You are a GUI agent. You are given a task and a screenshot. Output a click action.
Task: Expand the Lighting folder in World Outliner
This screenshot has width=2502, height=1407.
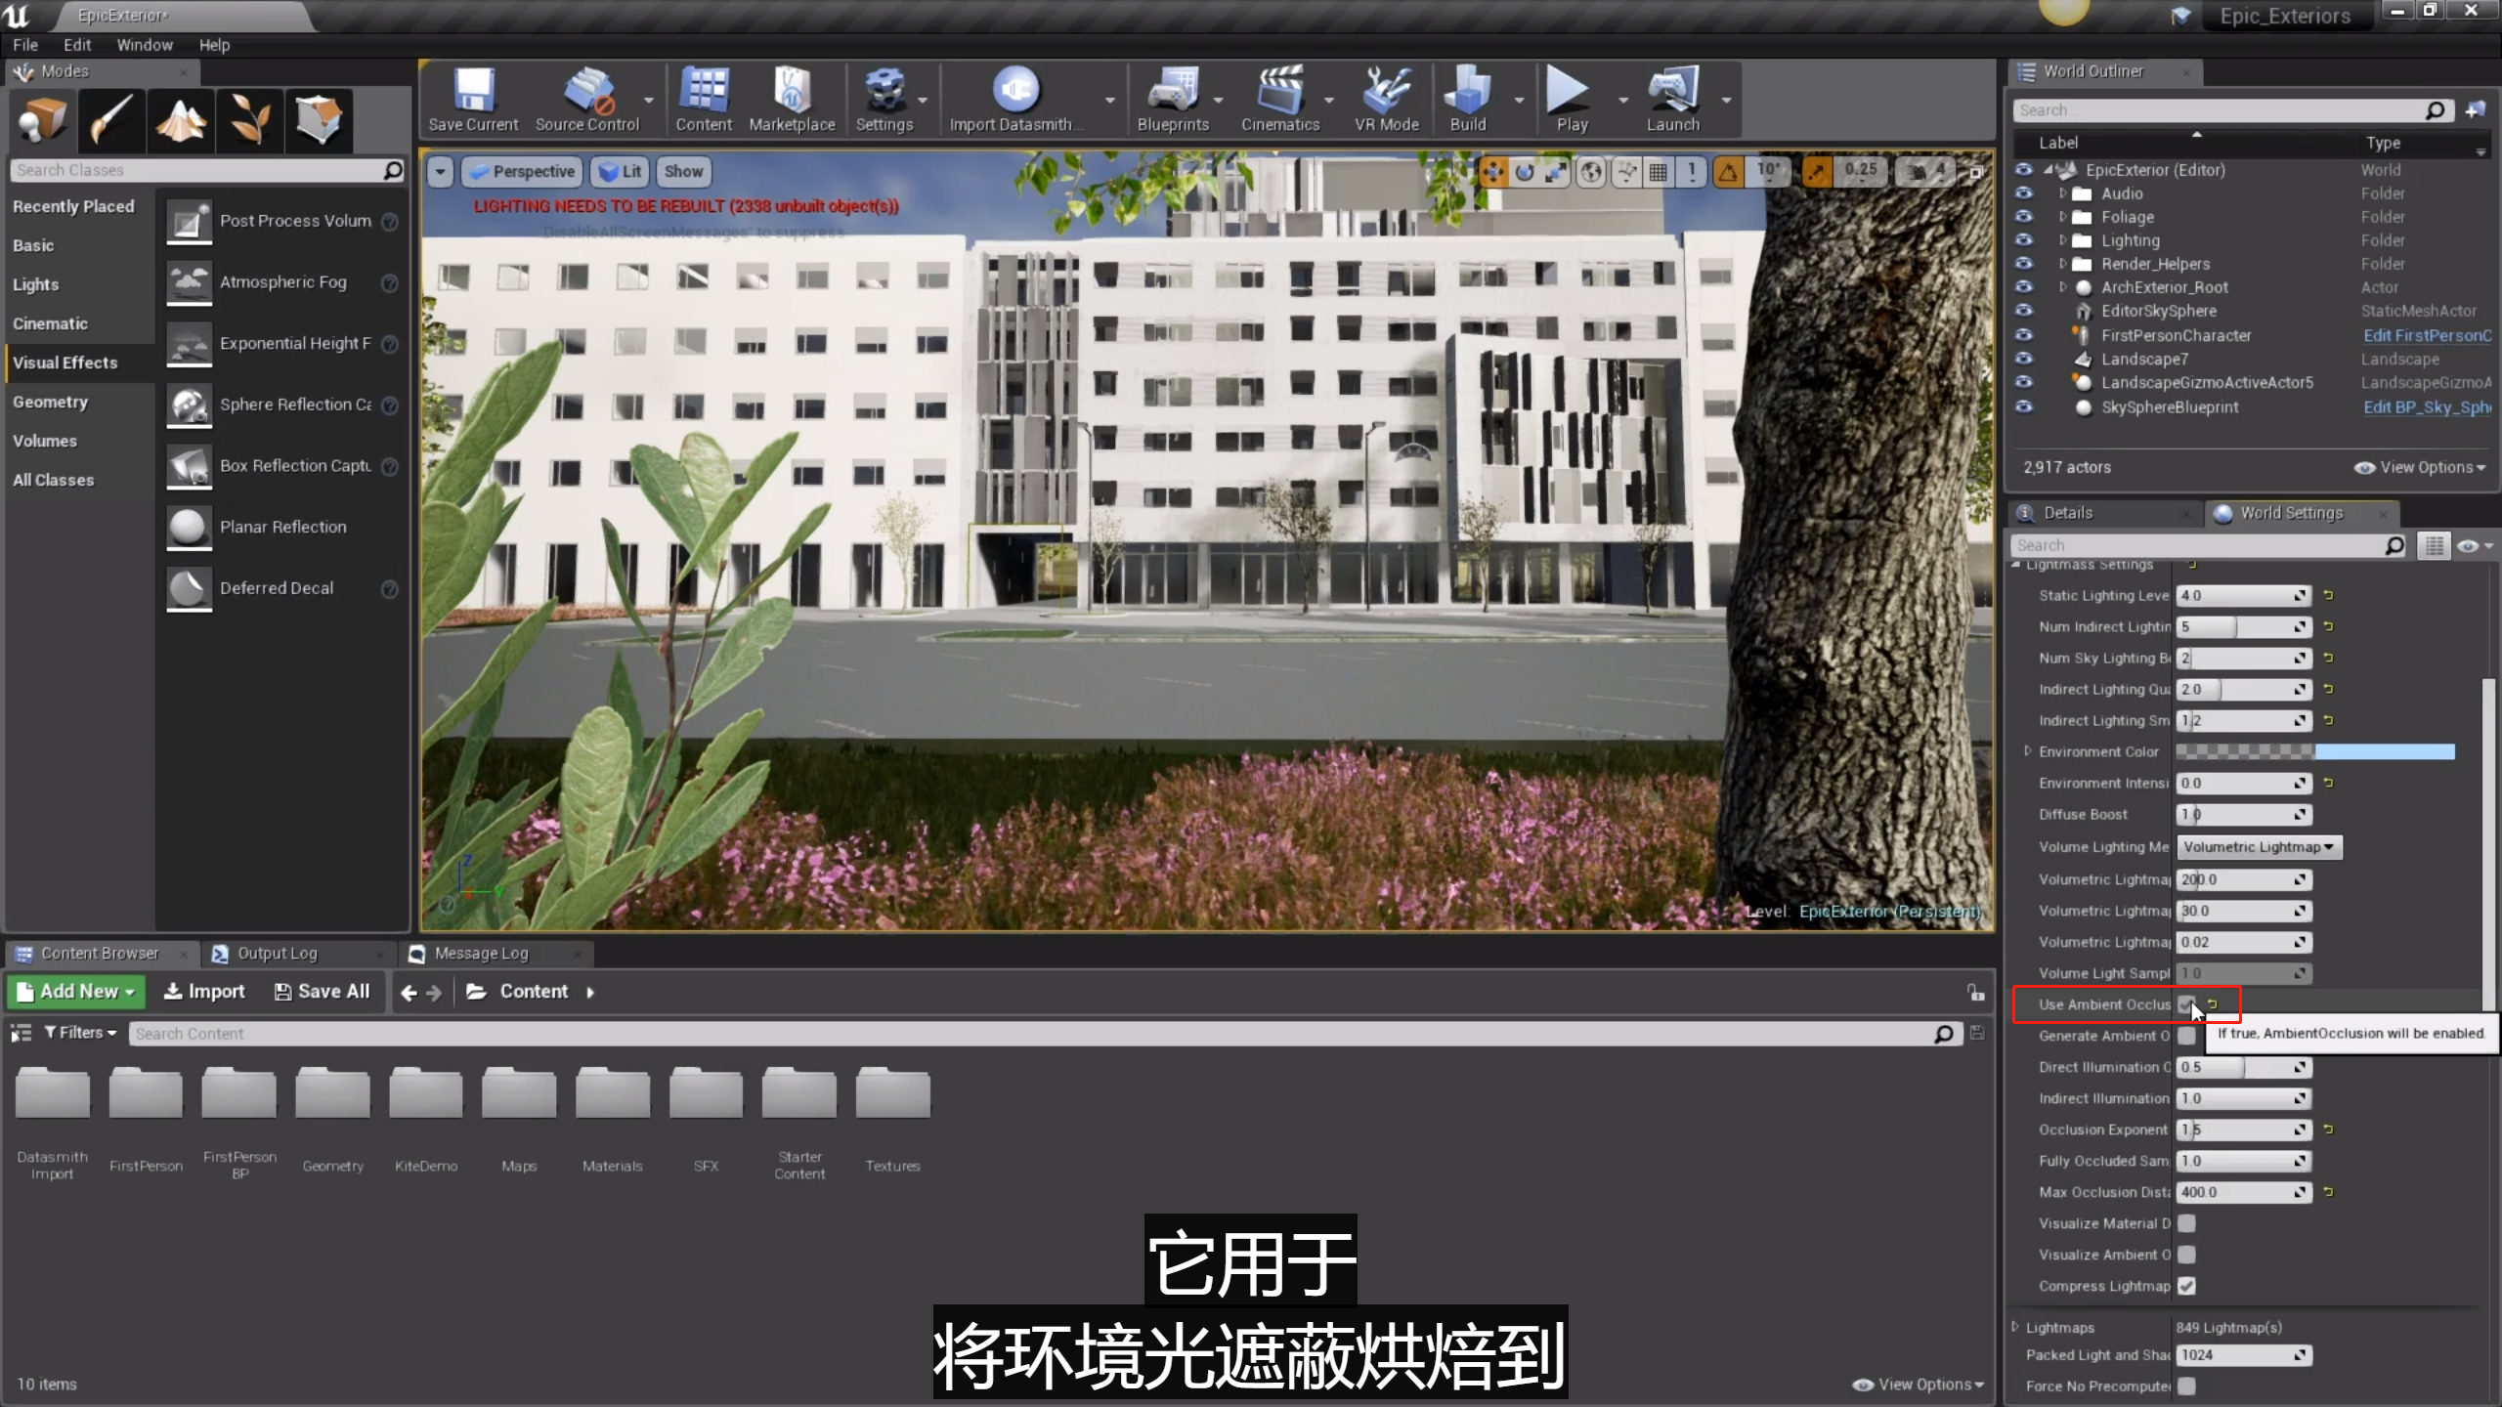click(2063, 240)
